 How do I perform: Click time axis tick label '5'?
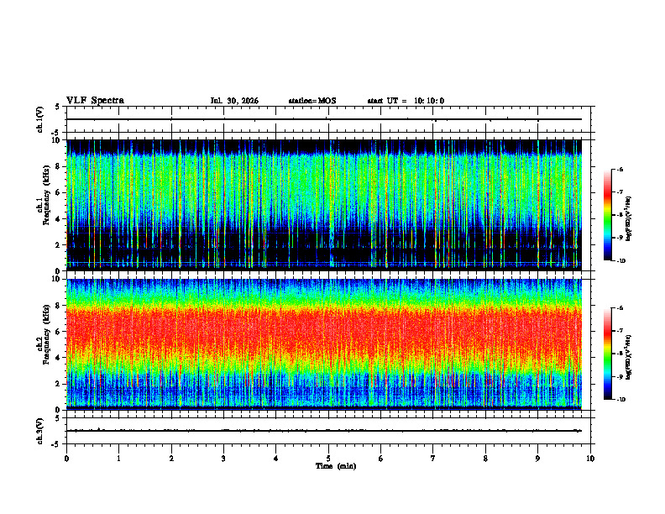pos(328,459)
